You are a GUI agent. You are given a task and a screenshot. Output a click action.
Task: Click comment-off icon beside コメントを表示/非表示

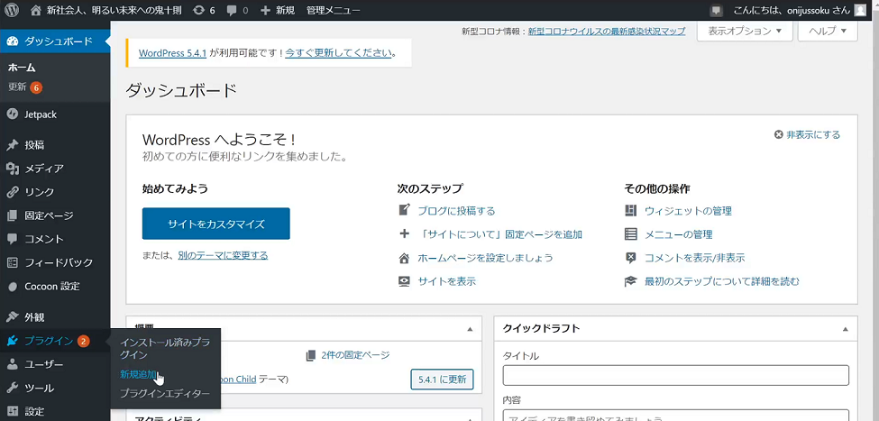(x=631, y=258)
